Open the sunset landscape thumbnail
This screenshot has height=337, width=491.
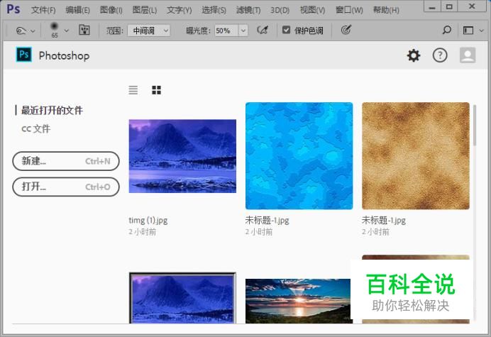pos(298,301)
